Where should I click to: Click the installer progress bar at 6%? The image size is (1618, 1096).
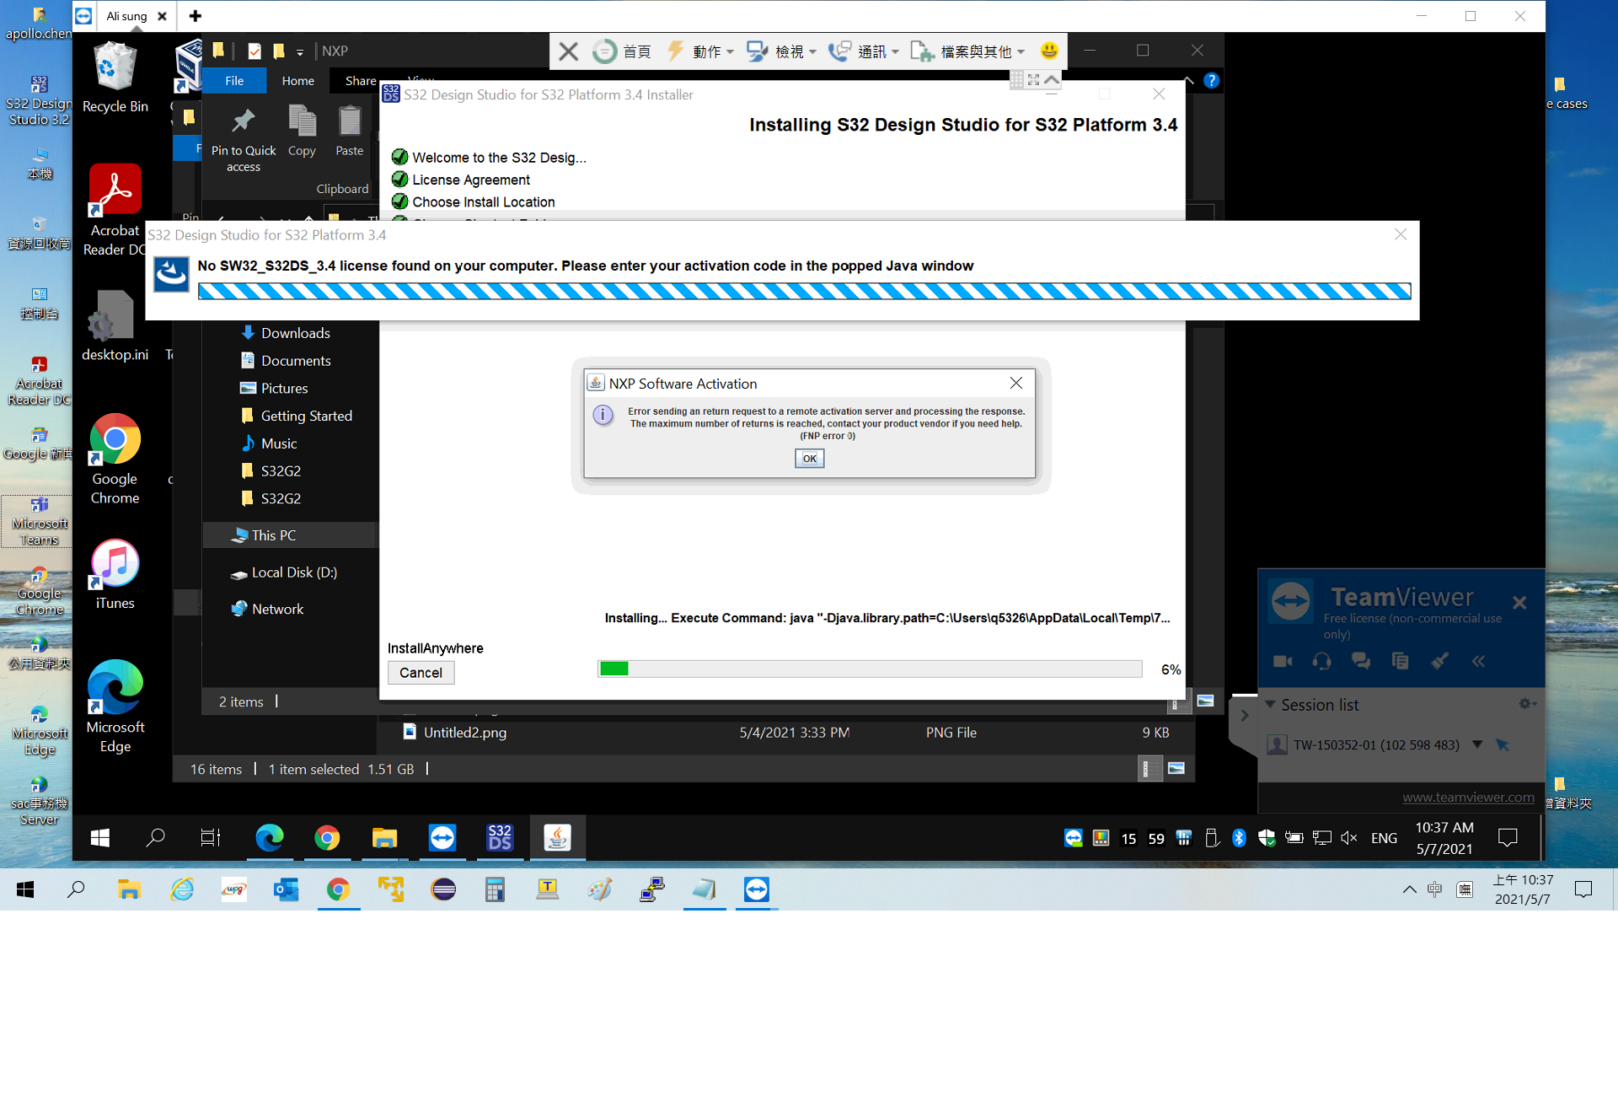(x=870, y=669)
